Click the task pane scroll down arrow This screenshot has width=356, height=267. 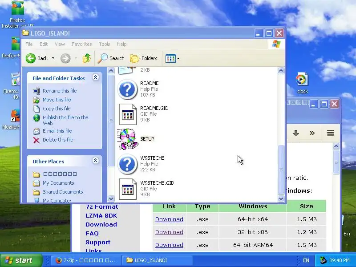point(111,198)
